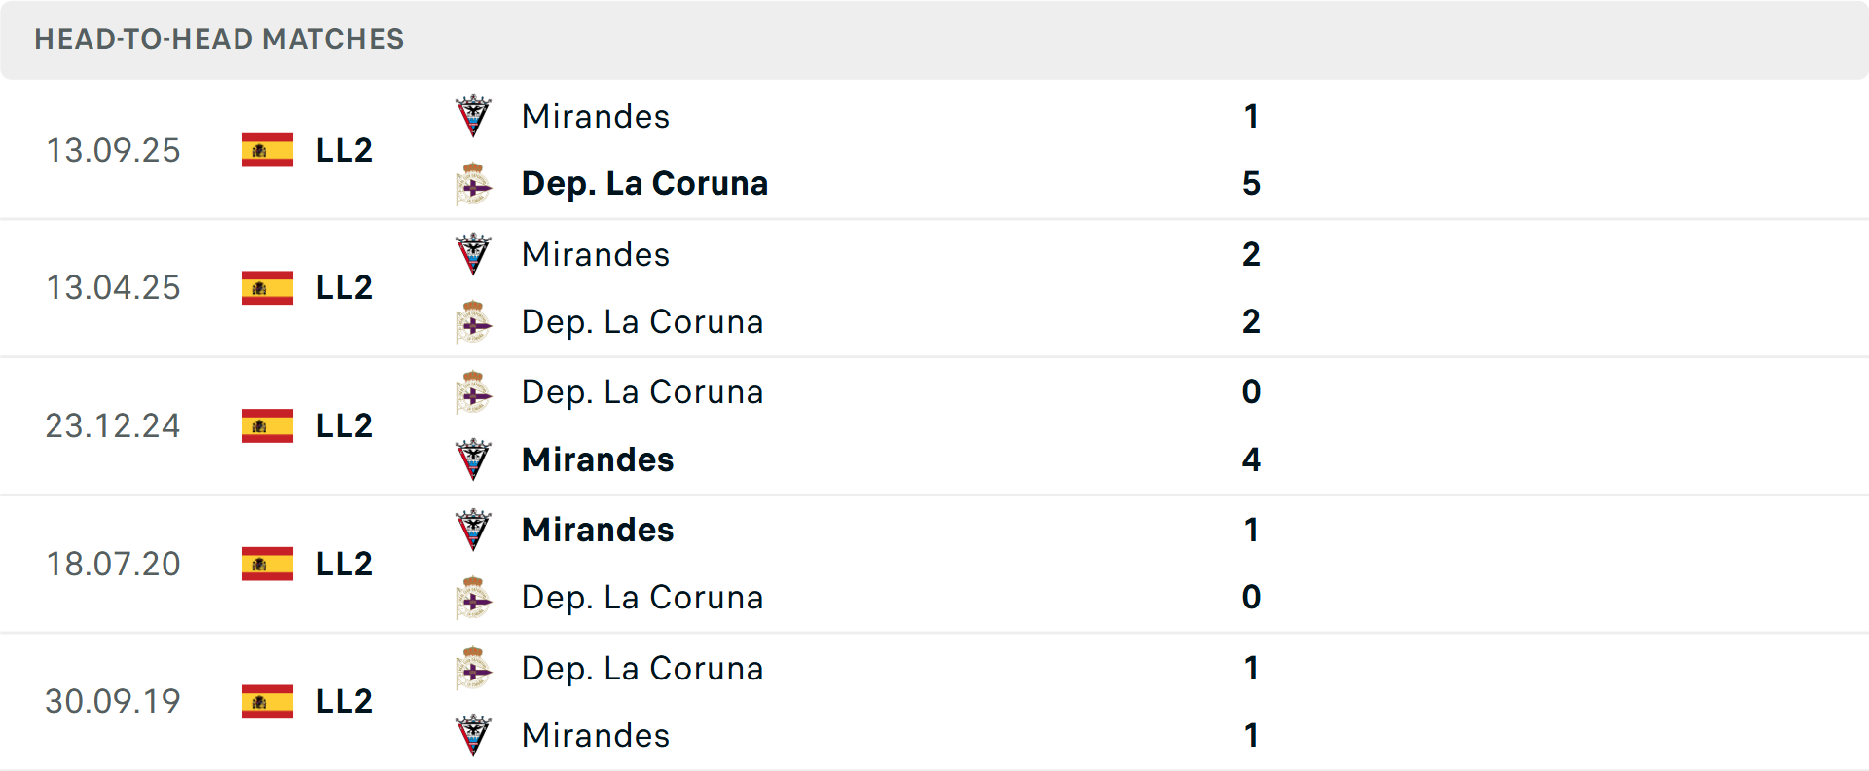Select the 13.04.25 match date
This screenshot has height=771, width=1869.
[113, 288]
